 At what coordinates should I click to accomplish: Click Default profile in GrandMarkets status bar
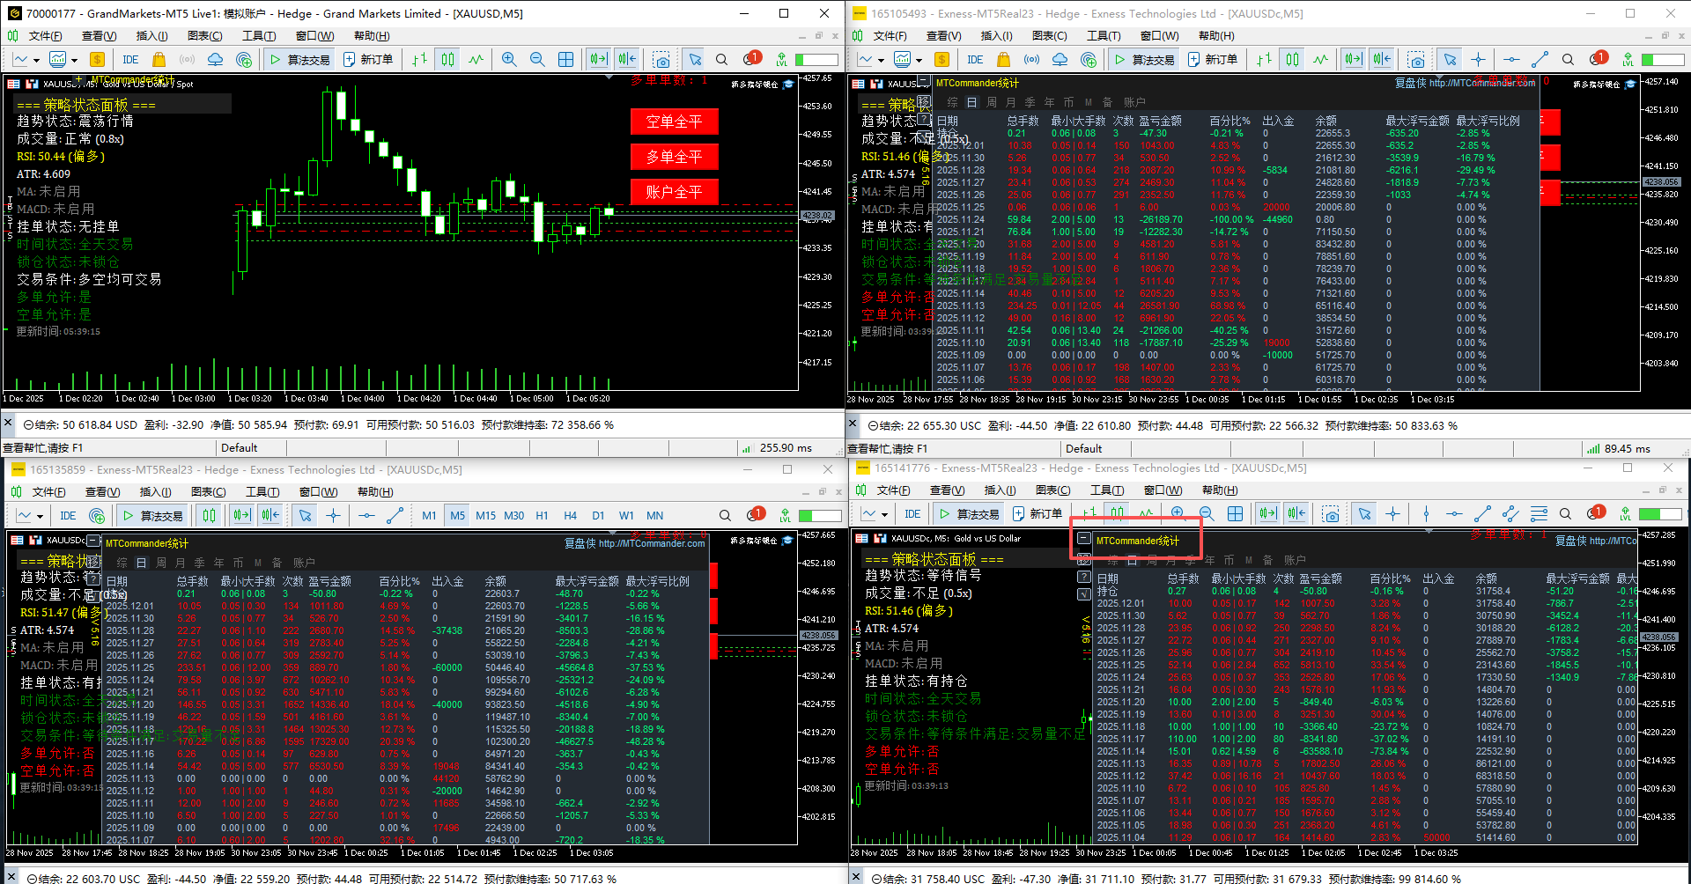point(240,447)
